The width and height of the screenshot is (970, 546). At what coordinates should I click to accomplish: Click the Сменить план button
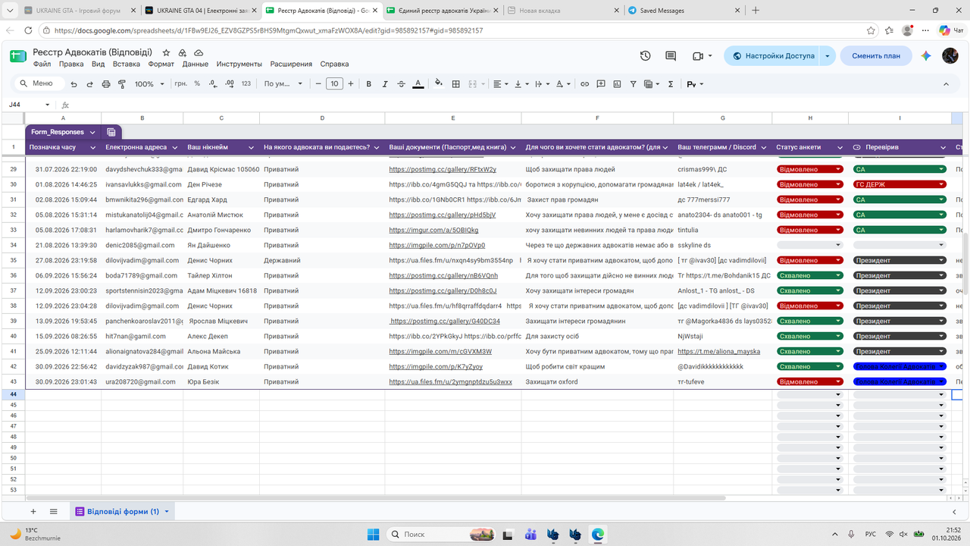point(876,56)
